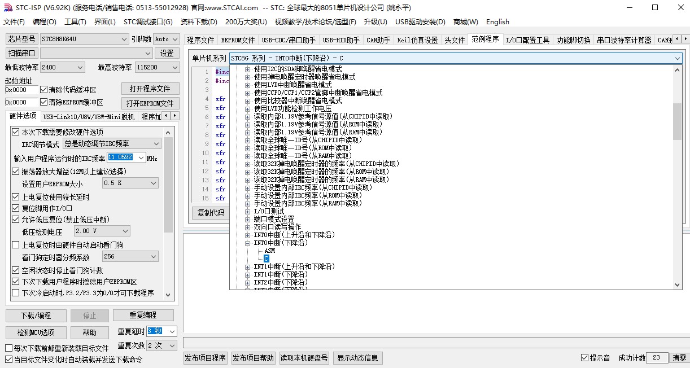Open 工具(T) menu
The image size is (690, 368).
[75, 22]
